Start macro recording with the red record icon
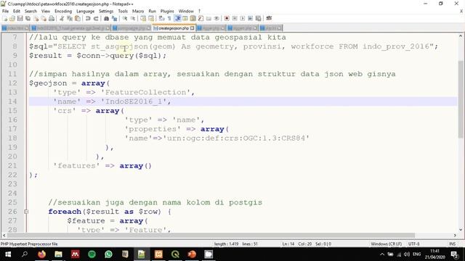Image resolution: width=465 pixels, height=261 pixels. pos(227,18)
